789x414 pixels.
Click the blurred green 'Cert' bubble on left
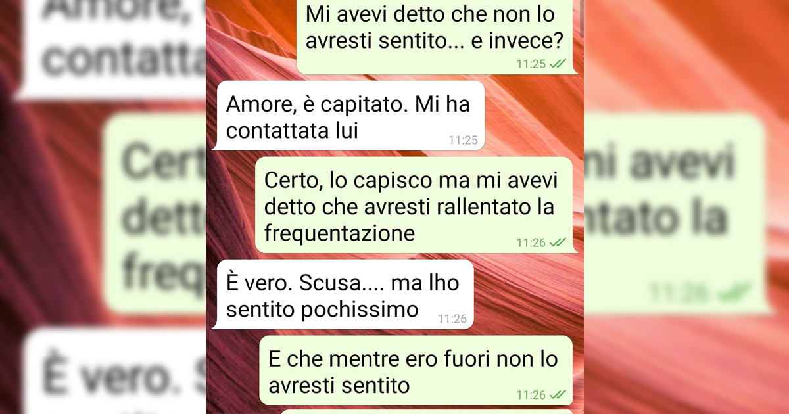coord(155,214)
